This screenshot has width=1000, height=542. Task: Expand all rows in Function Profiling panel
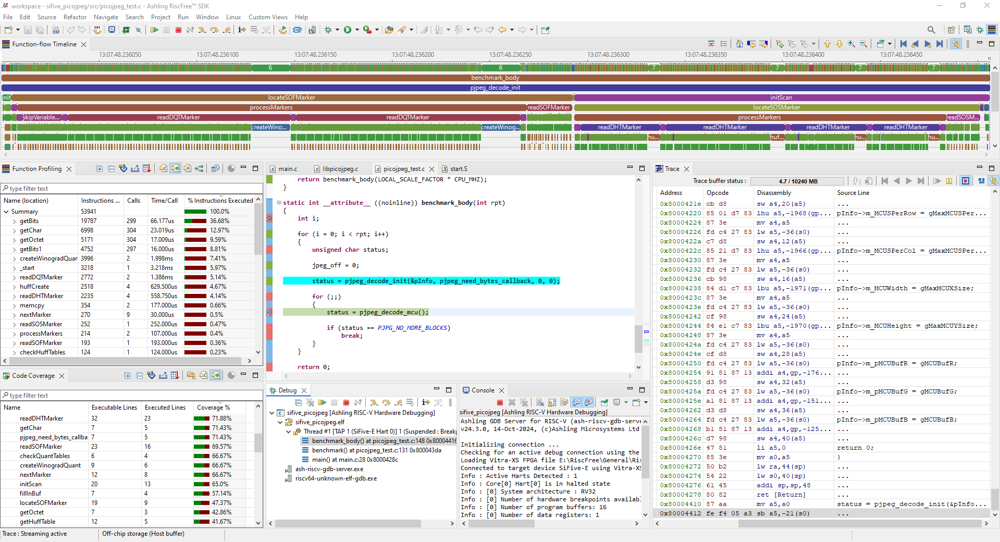pyautogui.click(x=100, y=169)
